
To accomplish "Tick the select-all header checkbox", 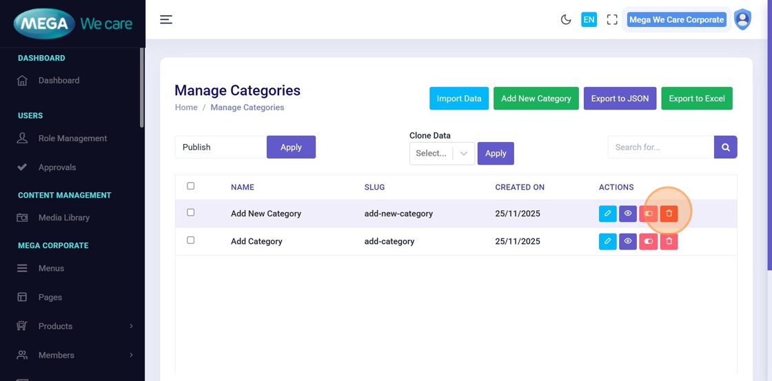I will tap(191, 186).
